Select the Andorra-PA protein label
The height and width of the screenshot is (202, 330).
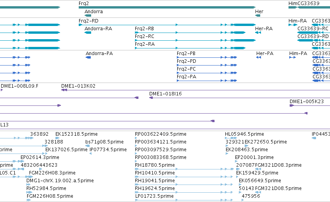(x=99, y=54)
